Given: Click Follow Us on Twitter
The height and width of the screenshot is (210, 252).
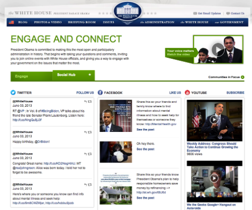Looking at the screenshot, I should coord(85,93).
